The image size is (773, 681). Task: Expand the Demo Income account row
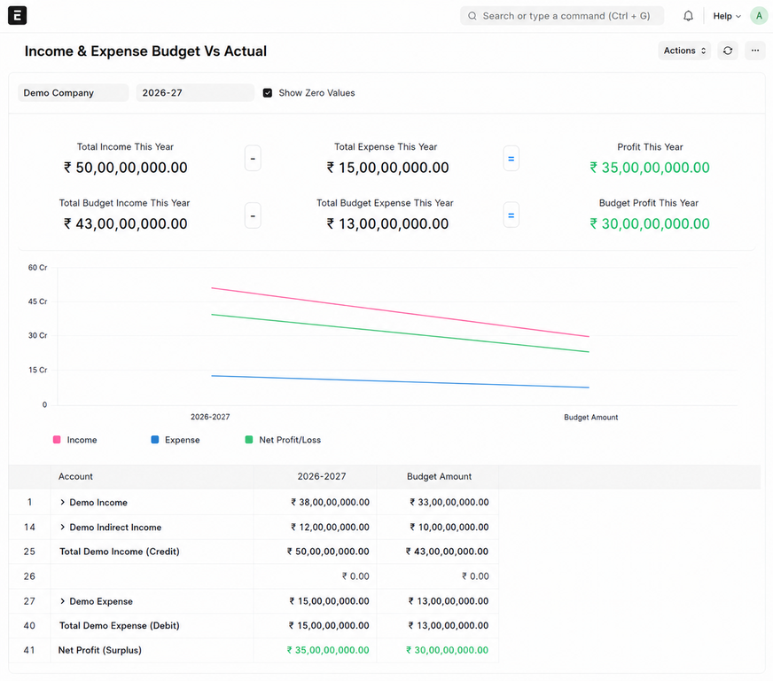pyautogui.click(x=63, y=502)
